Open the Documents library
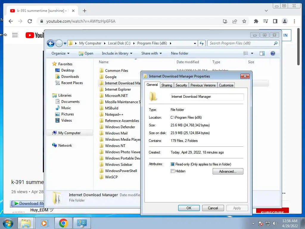The image size is (305, 229). click(70, 101)
